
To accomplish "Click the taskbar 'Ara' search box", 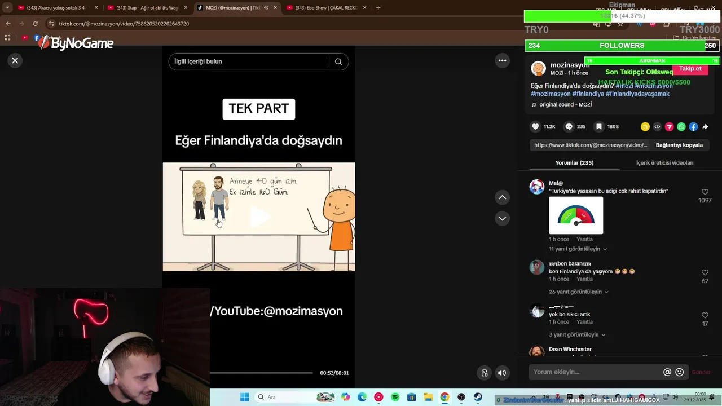I will 295,397.
